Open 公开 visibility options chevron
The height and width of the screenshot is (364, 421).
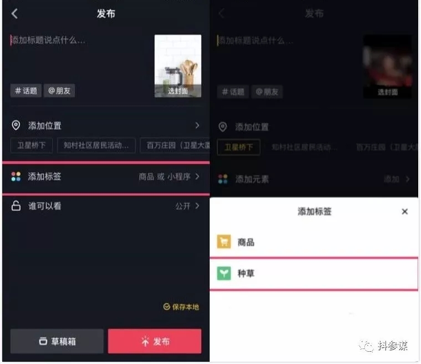(x=197, y=206)
